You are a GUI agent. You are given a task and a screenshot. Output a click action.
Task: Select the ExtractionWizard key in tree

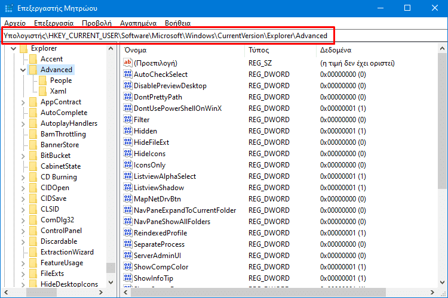click(67, 252)
